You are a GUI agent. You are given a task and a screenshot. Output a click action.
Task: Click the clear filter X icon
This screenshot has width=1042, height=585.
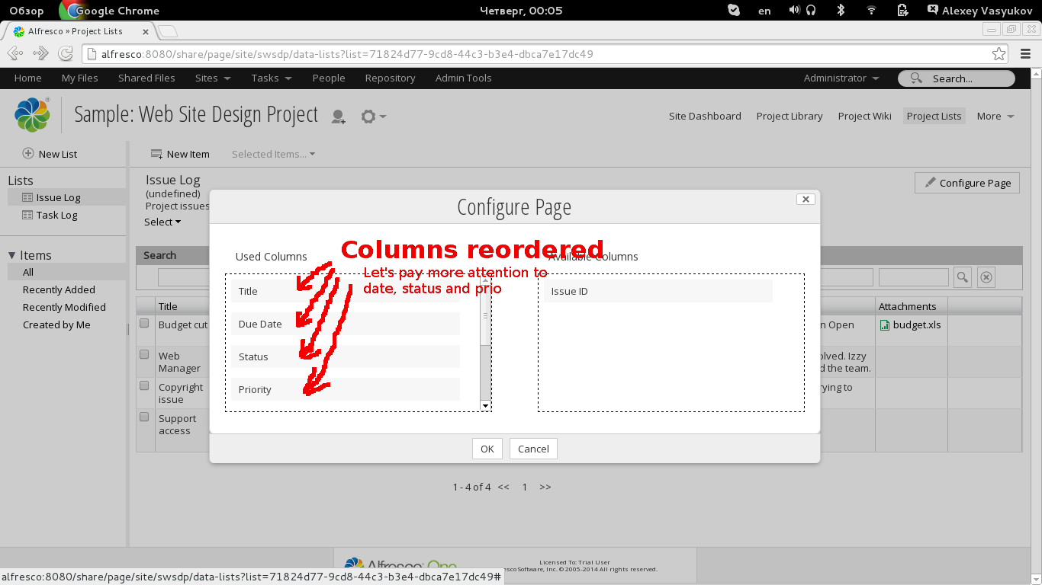986,277
